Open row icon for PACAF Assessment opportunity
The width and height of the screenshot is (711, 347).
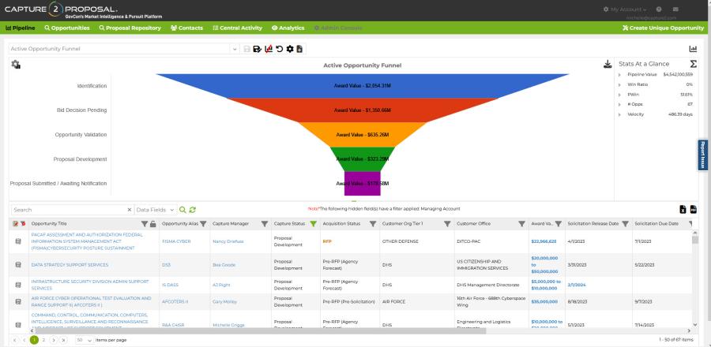[18, 241]
